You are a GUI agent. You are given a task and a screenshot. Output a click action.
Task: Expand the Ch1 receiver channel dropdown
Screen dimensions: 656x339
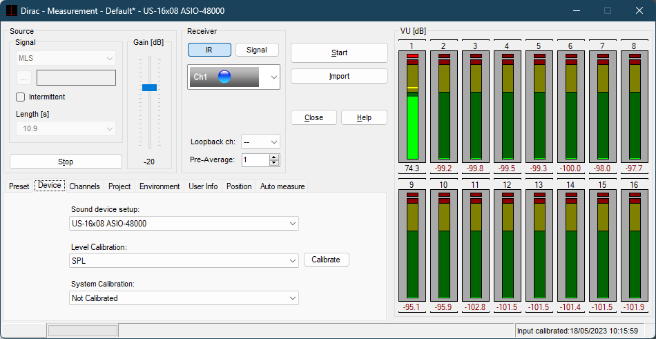pyautogui.click(x=233, y=77)
